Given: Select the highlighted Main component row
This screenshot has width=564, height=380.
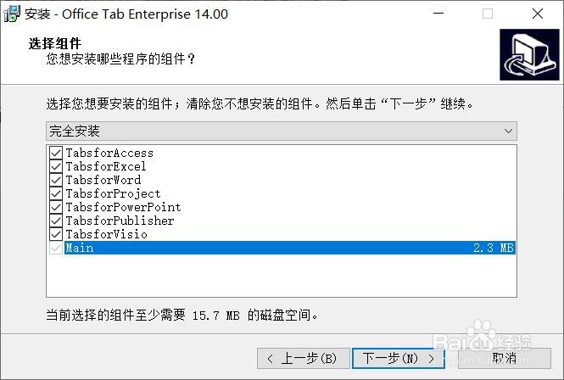Looking at the screenshot, I should (288, 248).
